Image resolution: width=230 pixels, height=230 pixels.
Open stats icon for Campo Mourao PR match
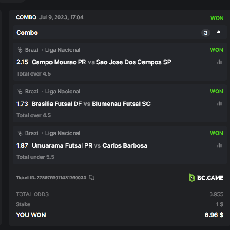pyautogui.click(x=219, y=62)
